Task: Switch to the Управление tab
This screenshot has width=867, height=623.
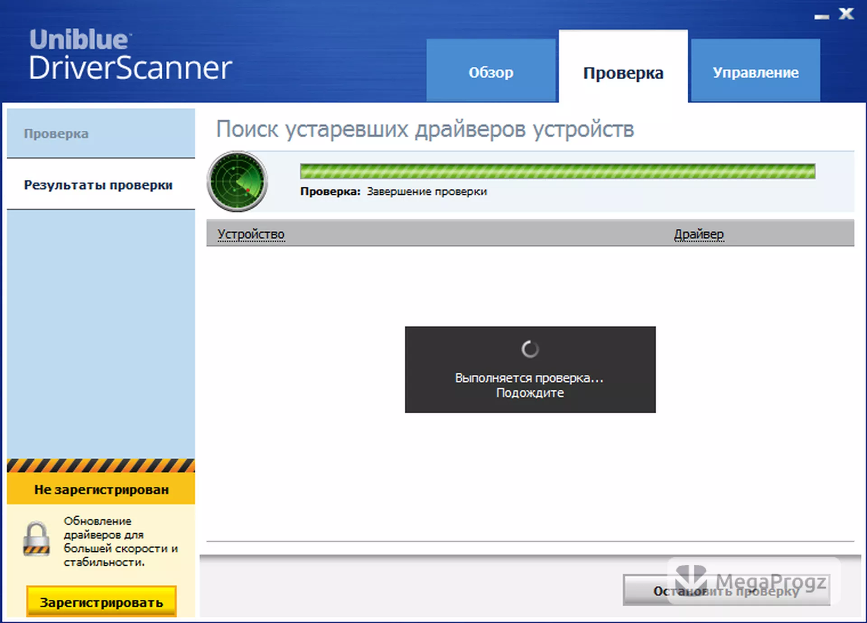Action: (x=755, y=71)
